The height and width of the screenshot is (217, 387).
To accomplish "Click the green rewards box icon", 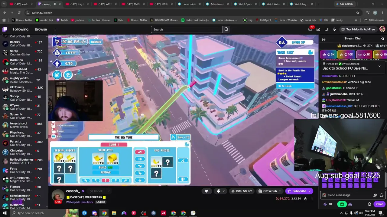I will (x=342, y=204).
